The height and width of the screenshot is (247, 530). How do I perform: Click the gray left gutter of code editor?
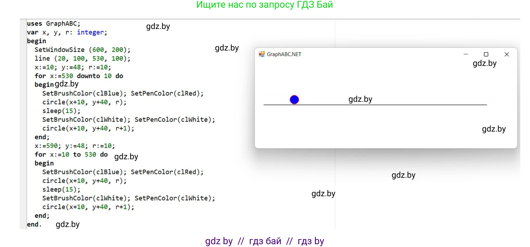coord(23,123)
